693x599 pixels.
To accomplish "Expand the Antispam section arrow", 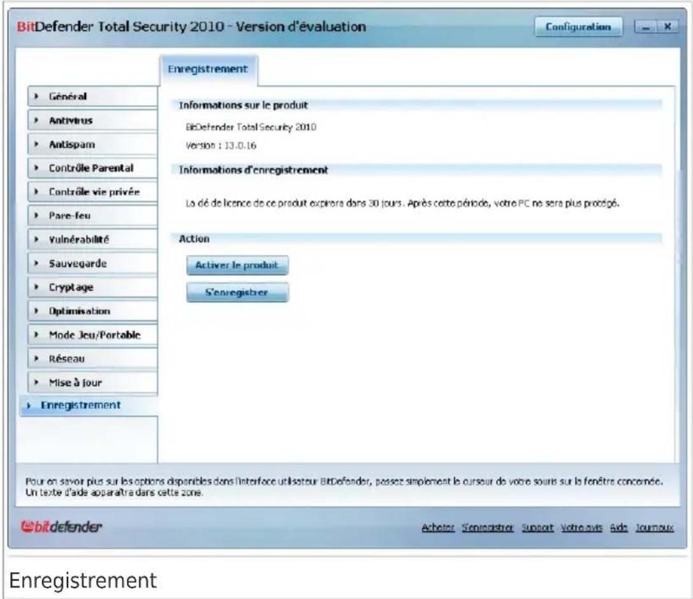I will tap(36, 144).
